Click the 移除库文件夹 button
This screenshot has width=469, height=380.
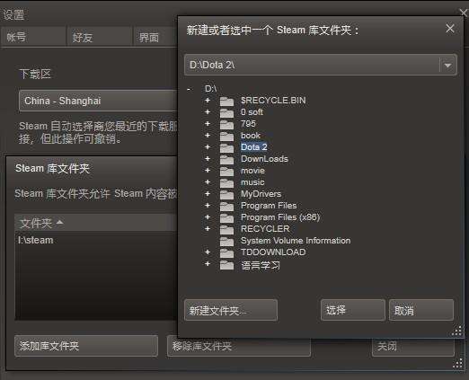(x=239, y=347)
